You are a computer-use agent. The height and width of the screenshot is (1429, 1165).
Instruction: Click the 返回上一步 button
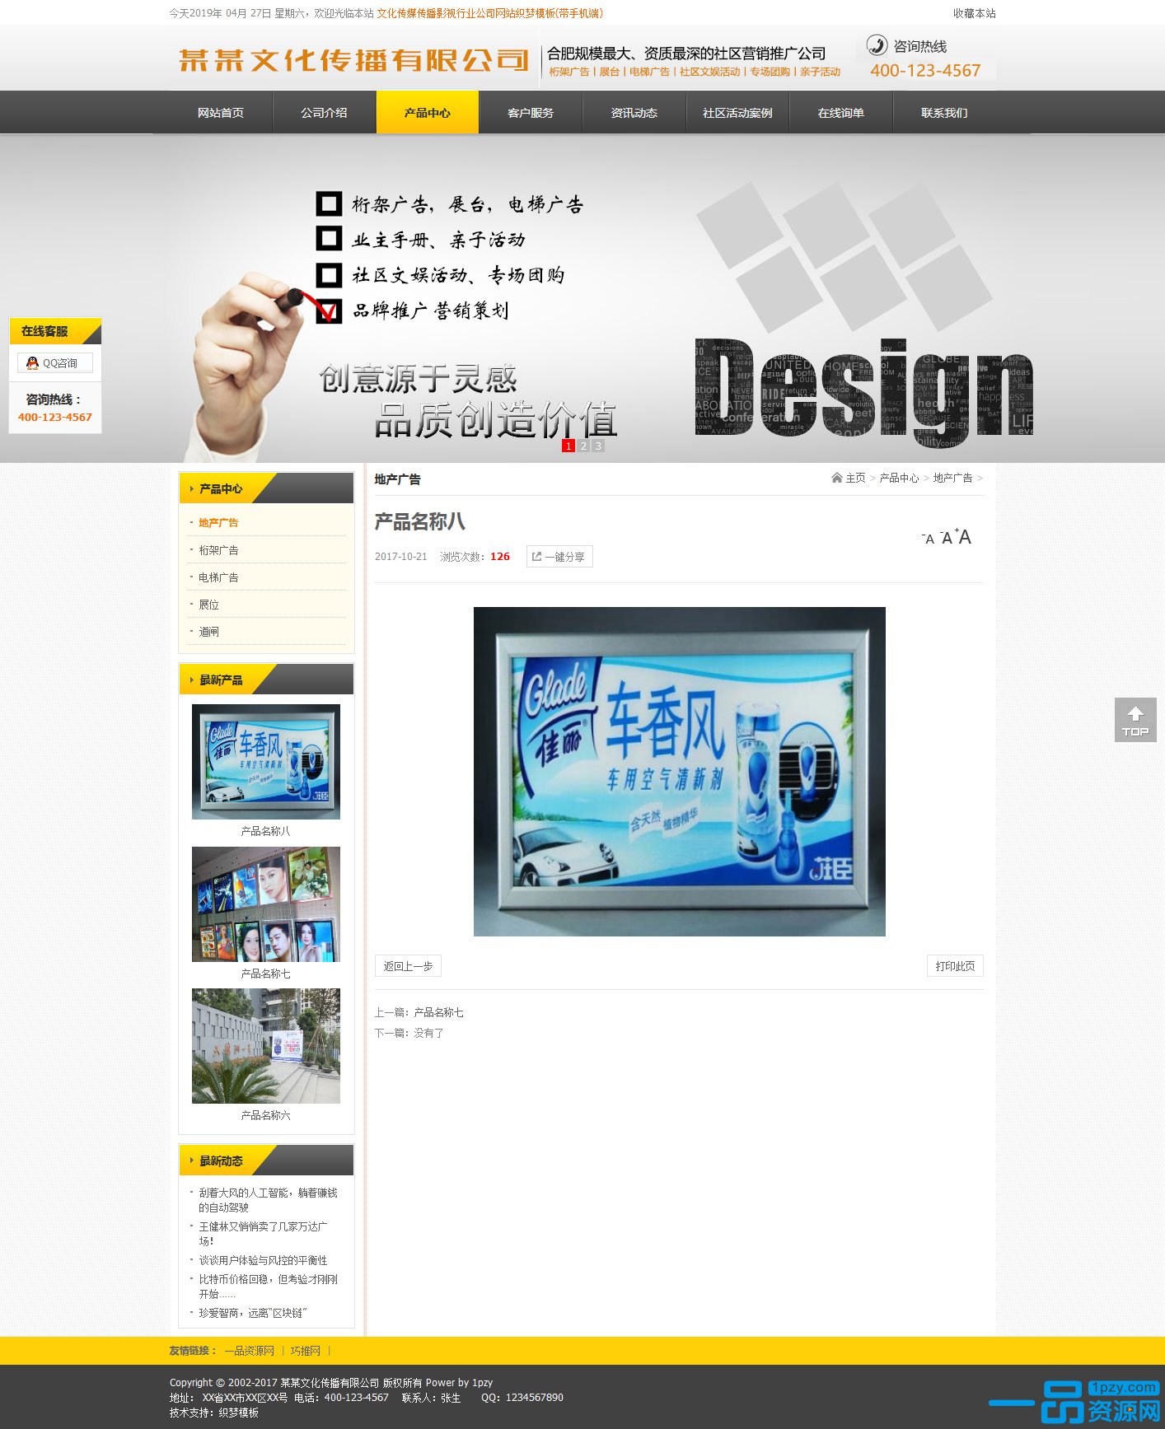[x=408, y=966]
